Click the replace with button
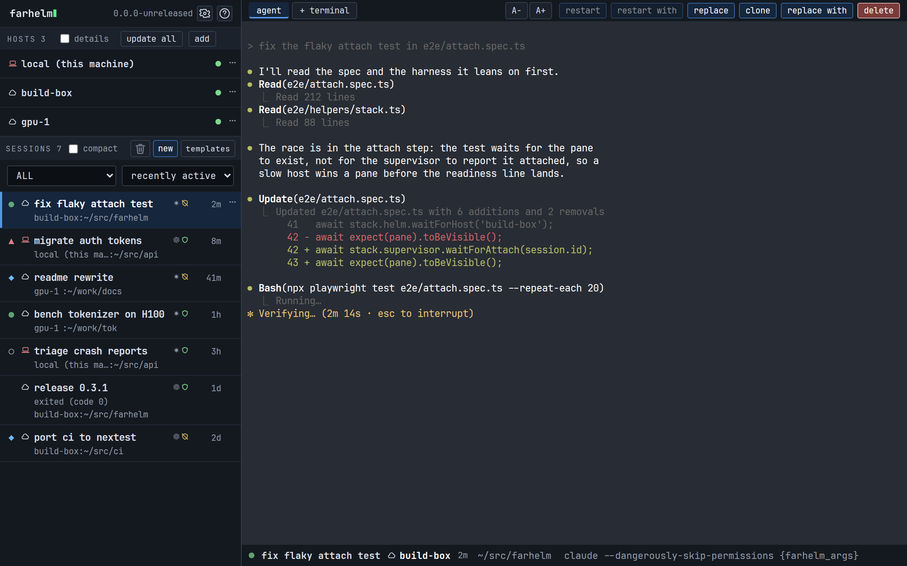The image size is (907, 566). coord(817,11)
